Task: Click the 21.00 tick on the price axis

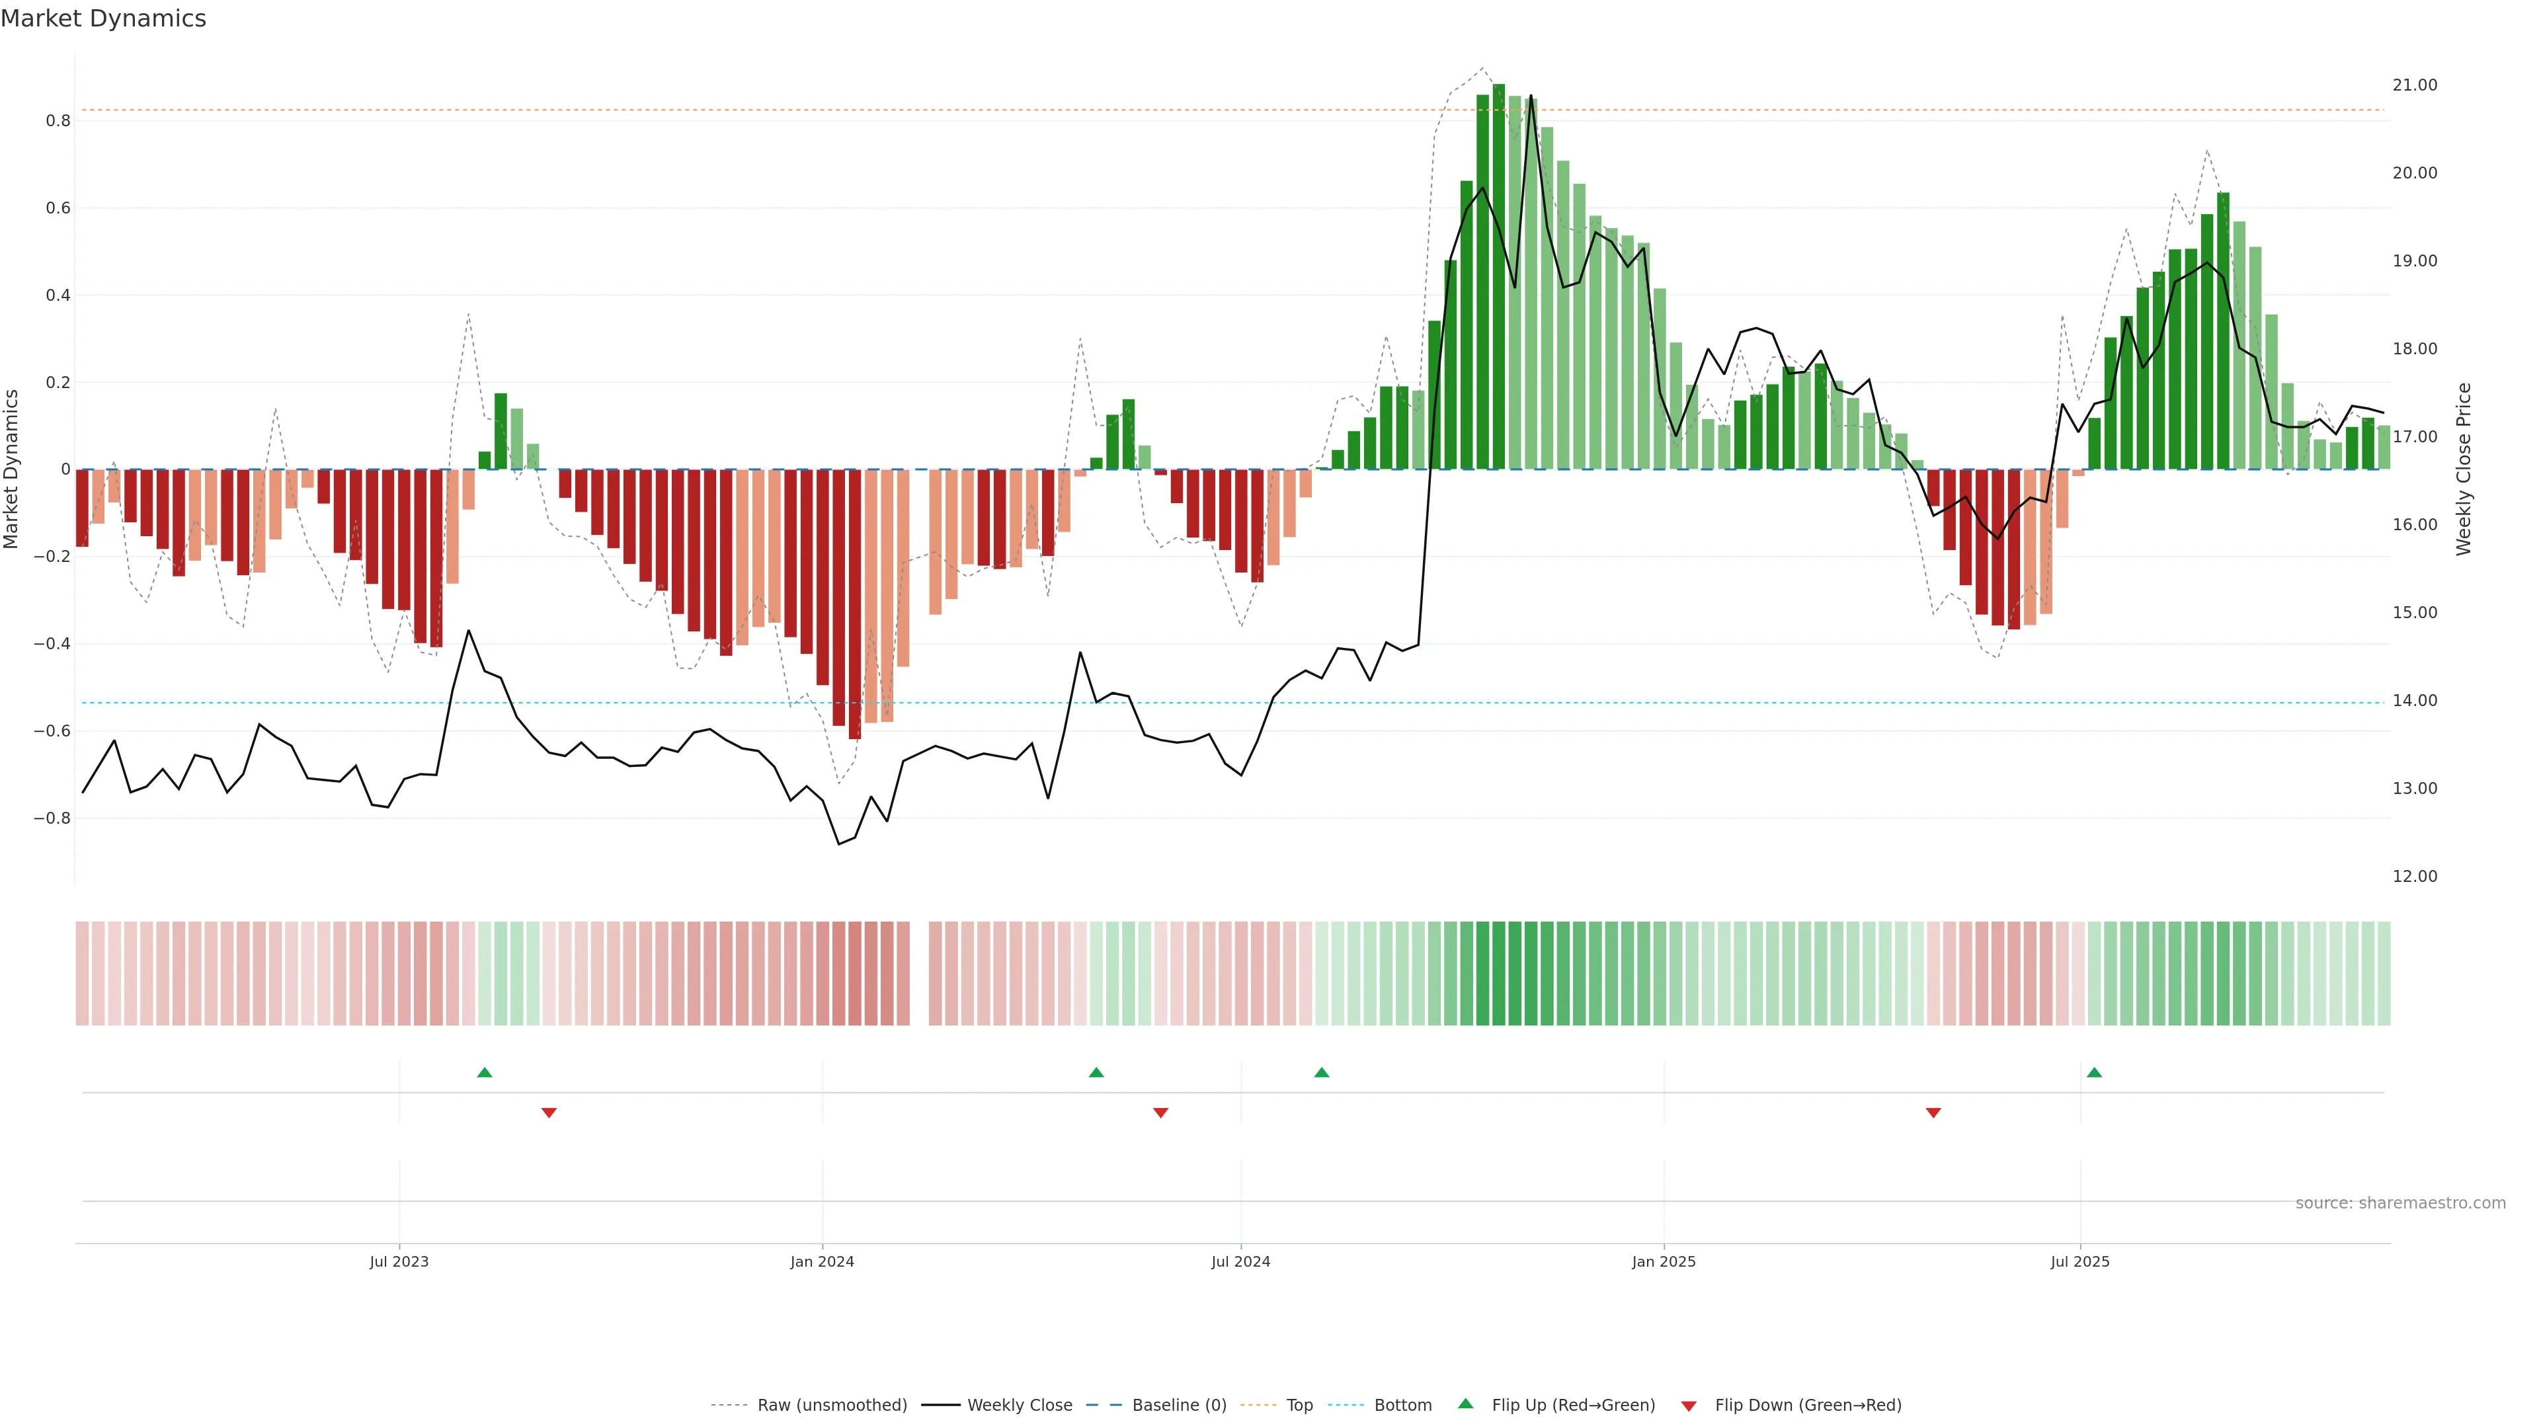Action: (2414, 85)
